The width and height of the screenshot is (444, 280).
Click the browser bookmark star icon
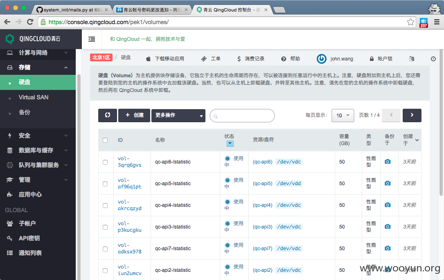[410, 22]
